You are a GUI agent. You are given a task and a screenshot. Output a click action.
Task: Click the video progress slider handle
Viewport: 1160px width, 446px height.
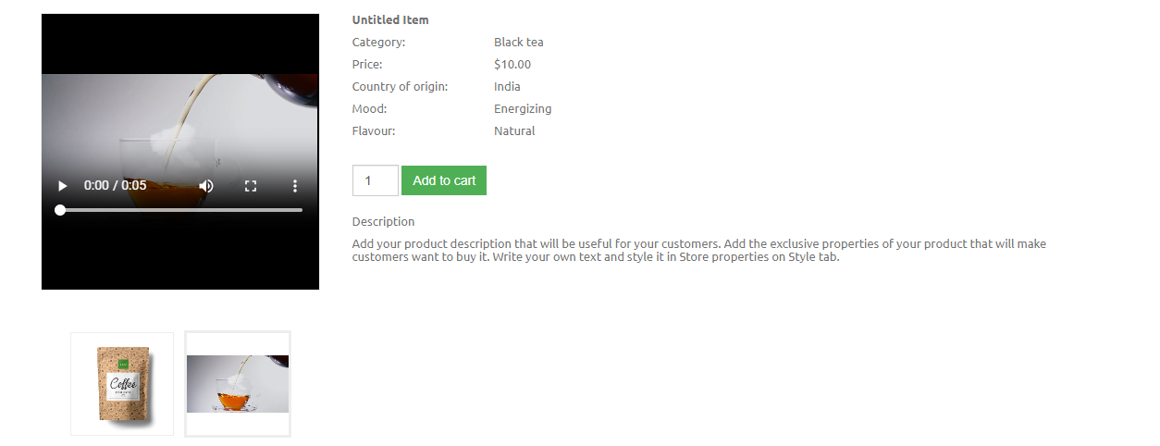60,210
